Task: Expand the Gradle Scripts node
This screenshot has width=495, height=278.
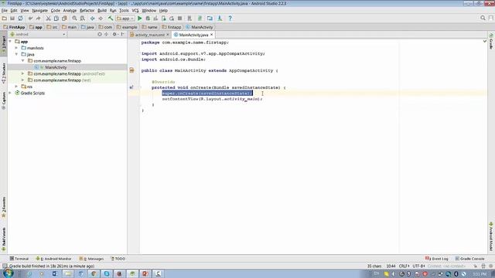Action: [x=10, y=93]
